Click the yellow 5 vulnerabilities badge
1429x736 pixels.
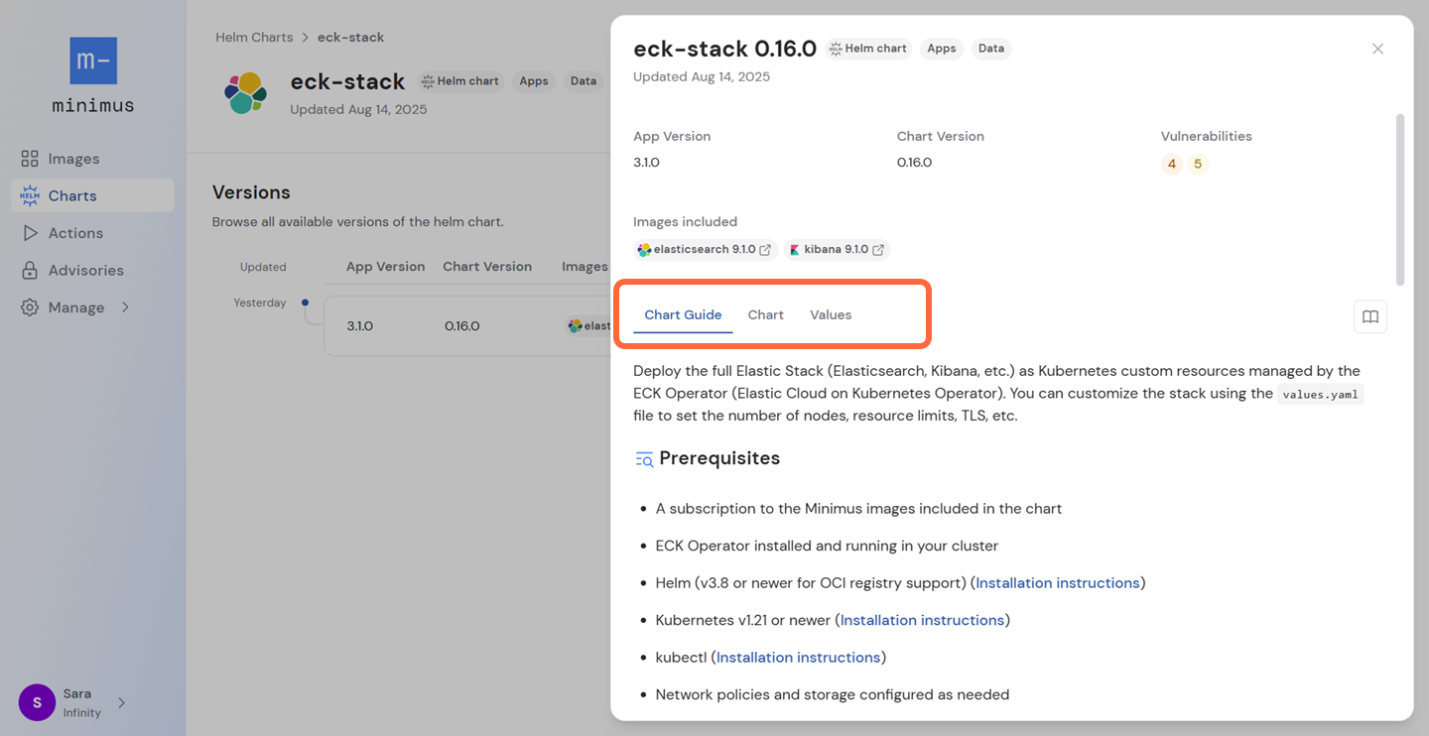(1198, 164)
